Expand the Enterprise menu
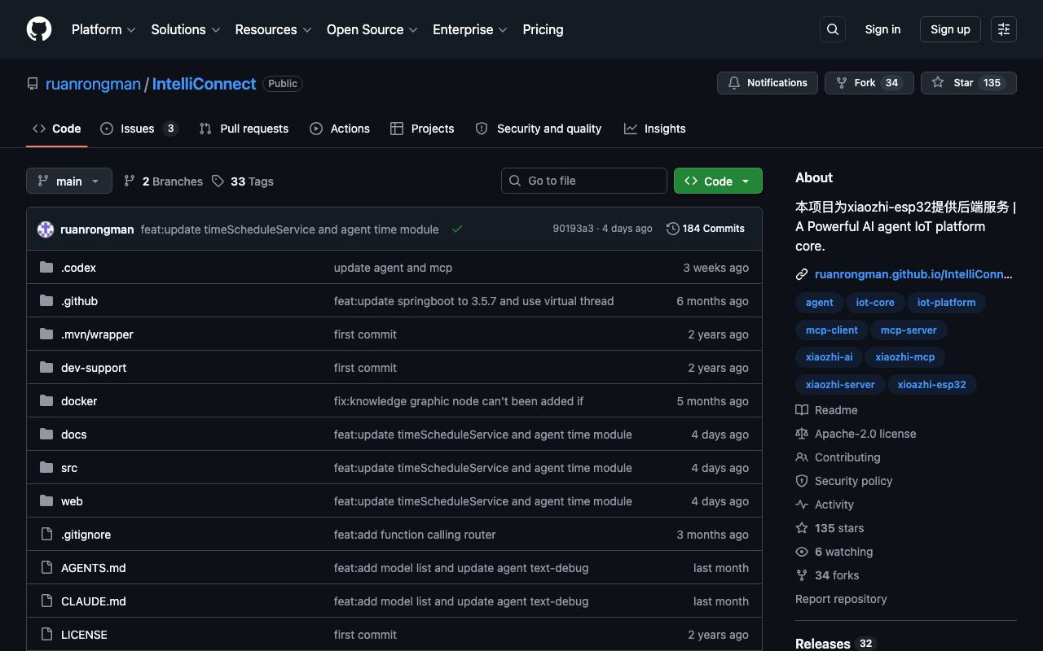Viewport: 1043px width, 651px height. (470, 29)
